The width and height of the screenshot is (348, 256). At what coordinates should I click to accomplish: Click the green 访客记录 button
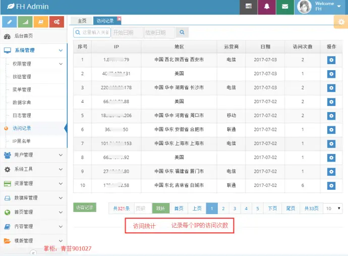pyautogui.click(x=85, y=208)
